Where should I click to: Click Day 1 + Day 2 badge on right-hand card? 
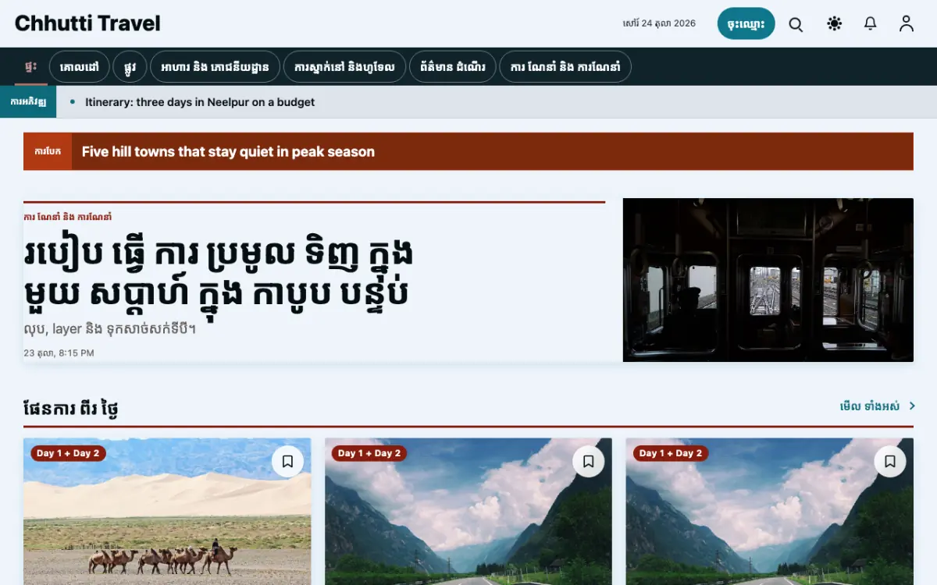(x=671, y=453)
